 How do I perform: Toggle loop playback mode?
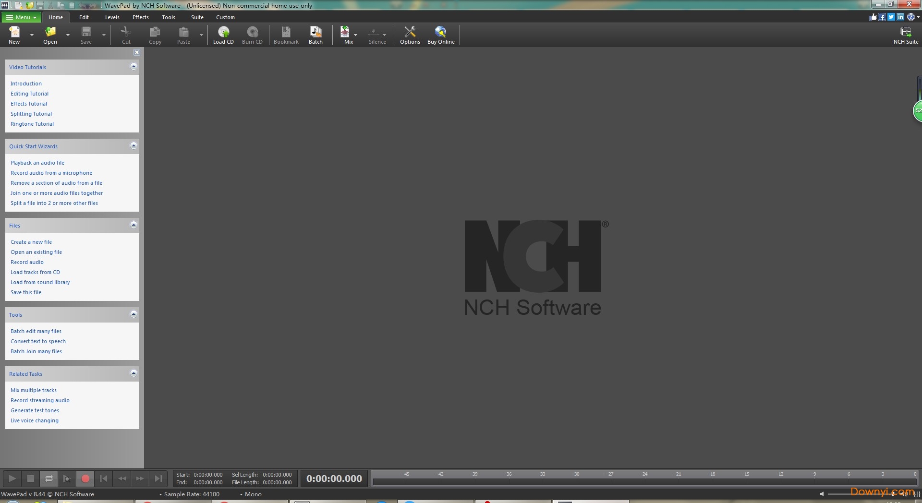[x=49, y=479]
